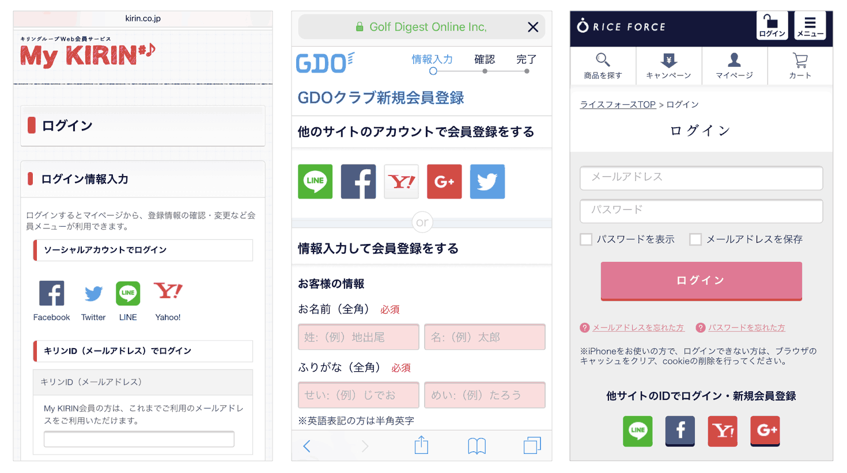Viewport: 847px width, 473px height.
Task: Log in with Facebook on Rice Force
Action: point(680,431)
